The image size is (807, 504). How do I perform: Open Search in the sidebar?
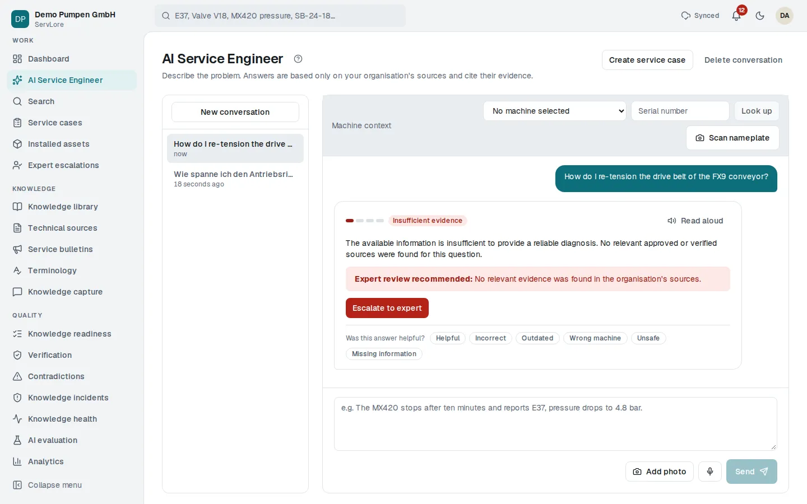[72, 101]
